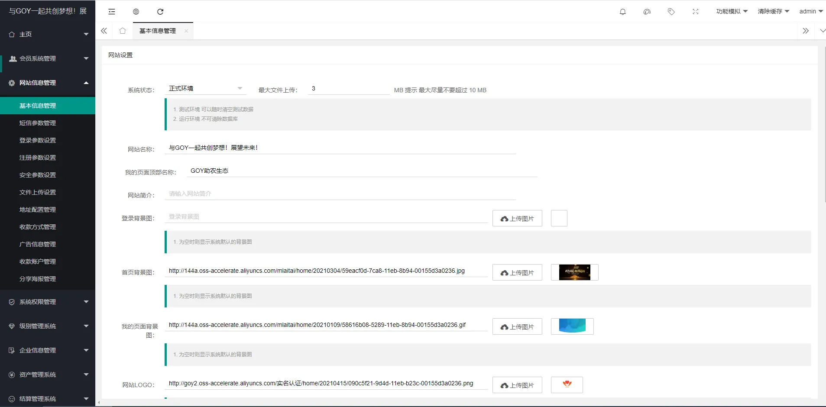Click the tag icon in the header

671,12
